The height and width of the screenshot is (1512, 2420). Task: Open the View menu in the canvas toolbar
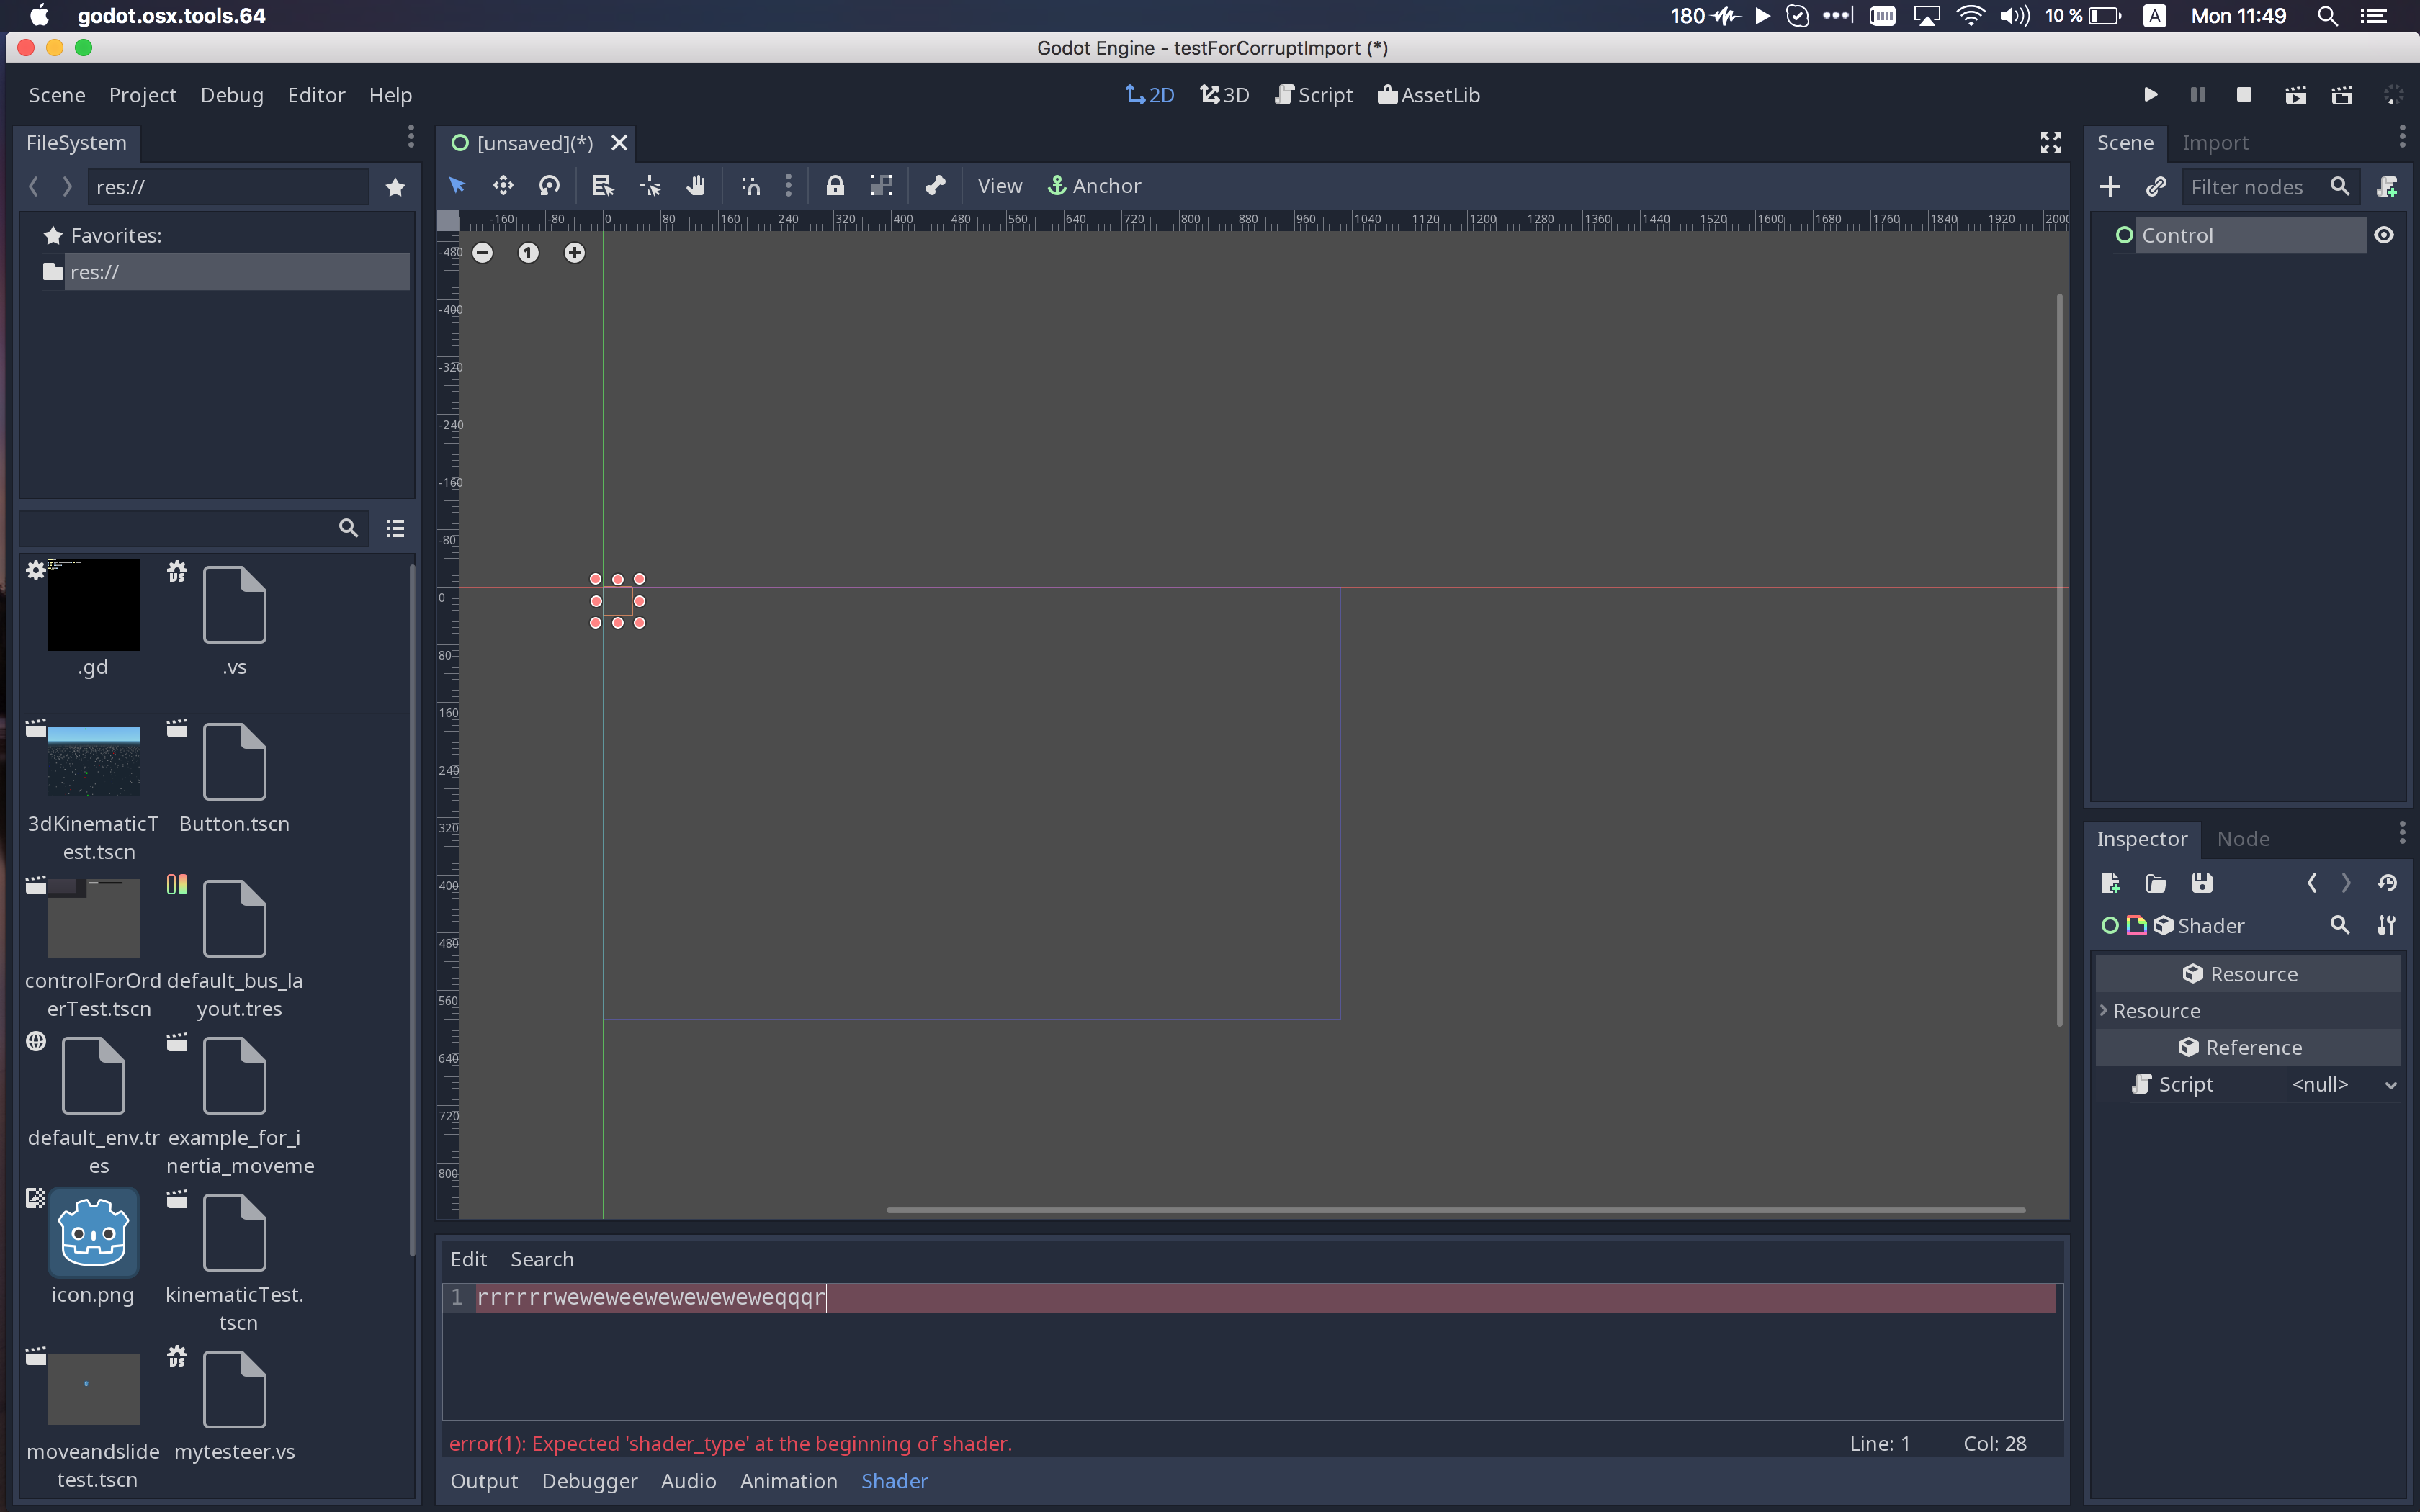point(999,185)
